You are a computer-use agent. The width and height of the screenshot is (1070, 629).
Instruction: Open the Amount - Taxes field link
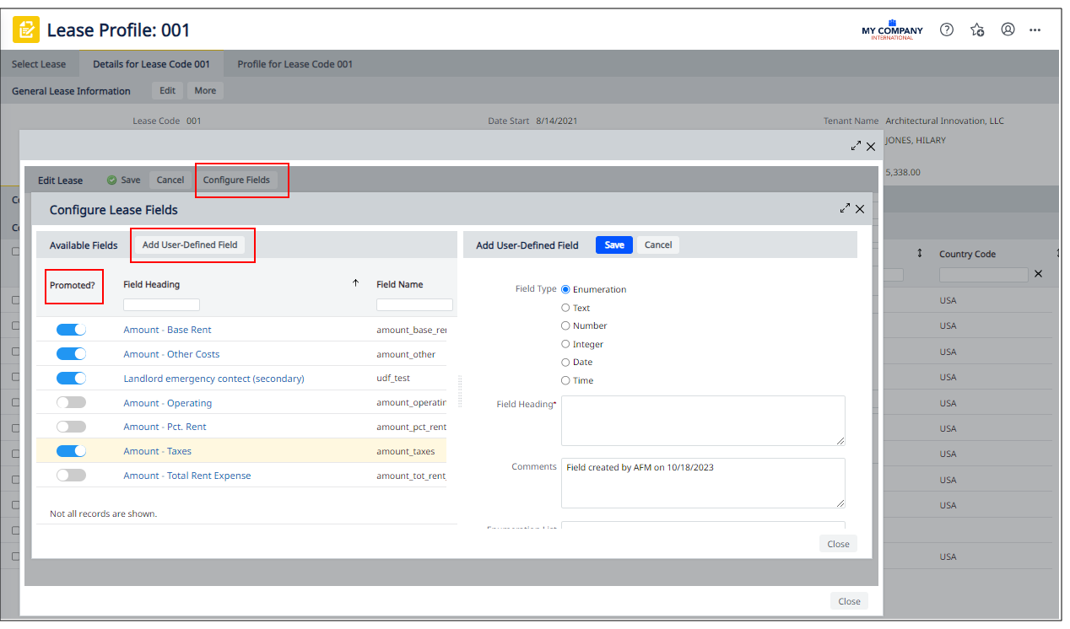(157, 450)
